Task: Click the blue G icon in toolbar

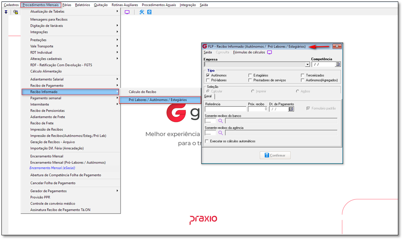Action: tap(149, 12)
